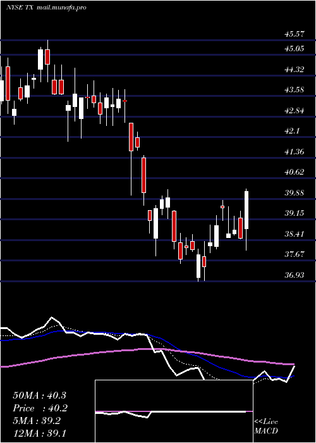Click the Price : 40.2 readout

coord(39,408)
